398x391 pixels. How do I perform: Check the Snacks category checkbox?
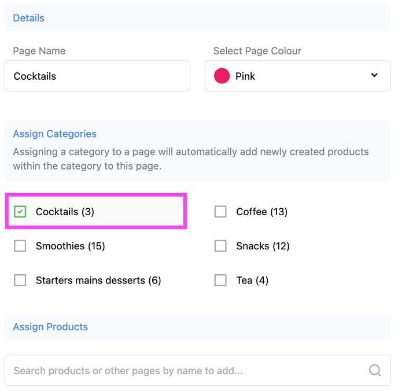point(220,246)
